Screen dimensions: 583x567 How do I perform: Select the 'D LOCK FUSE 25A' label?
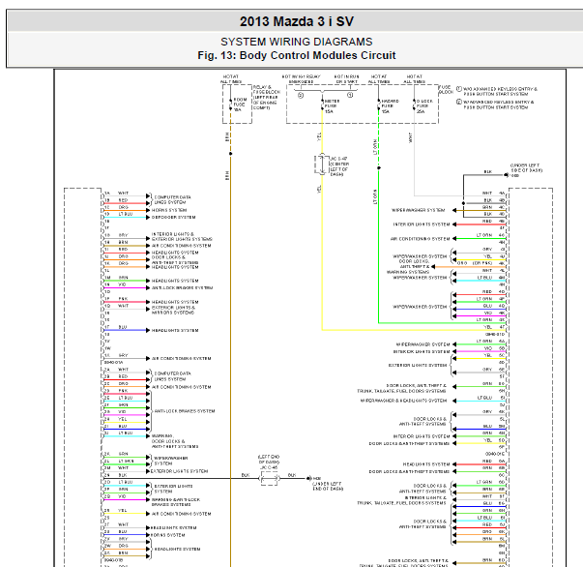(x=424, y=106)
